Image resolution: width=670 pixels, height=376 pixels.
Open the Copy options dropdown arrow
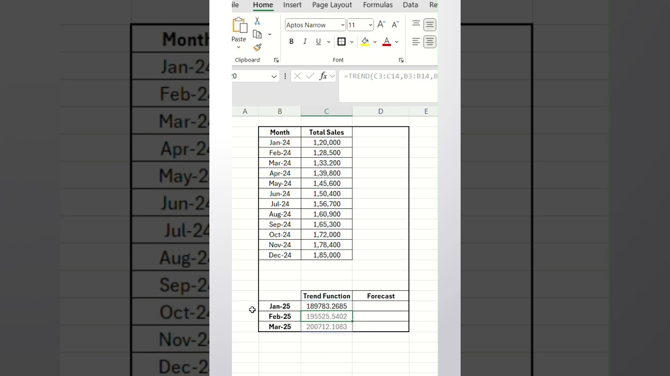[270, 34]
